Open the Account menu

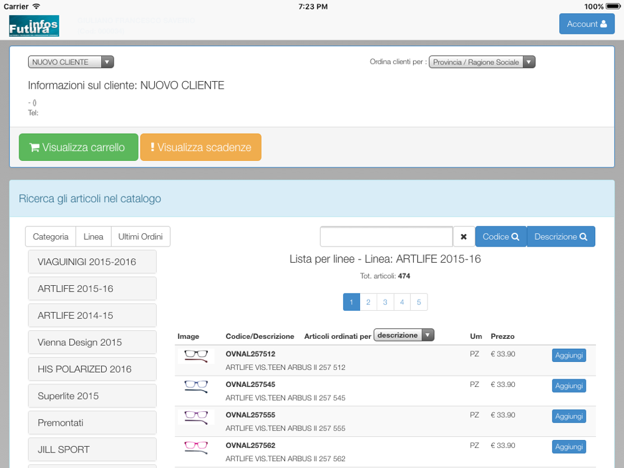tap(587, 24)
